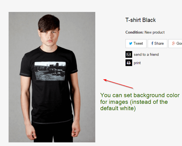Click the green background color annotation text

coord(140,102)
